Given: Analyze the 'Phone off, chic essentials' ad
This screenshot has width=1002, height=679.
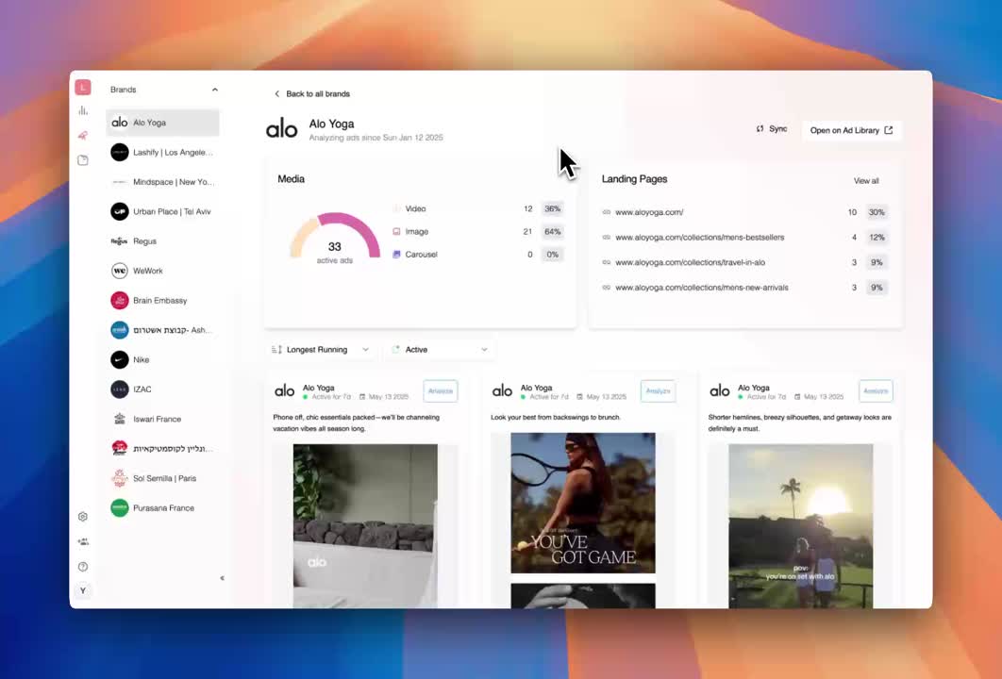Looking at the screenshot, I should coord(441,391).
